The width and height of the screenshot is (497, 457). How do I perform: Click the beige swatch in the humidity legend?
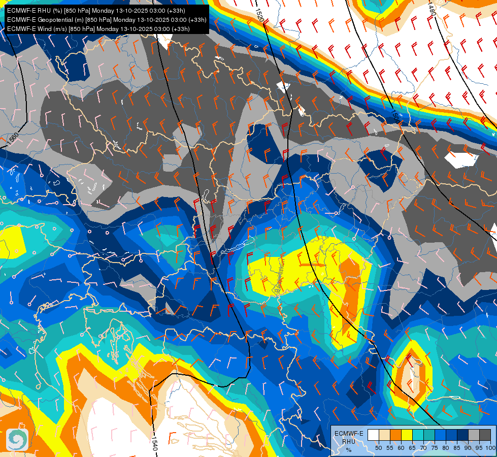click(x=384, y=435)
